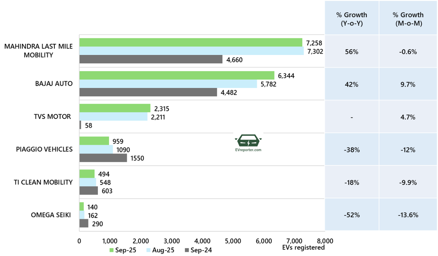Click the 58 data label
The image size is (438, 256).
(89, 126)
